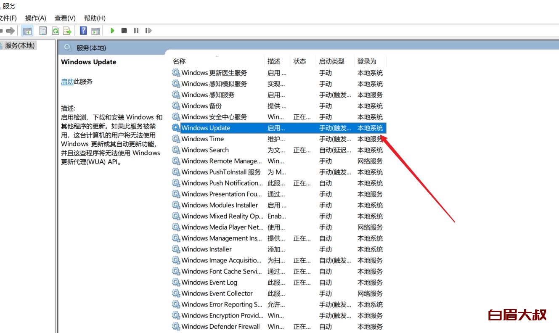Viewport: 559px width, 333px height.
Task: Click gear icon of Windows Installer row
Action: (x=176, y=249)
